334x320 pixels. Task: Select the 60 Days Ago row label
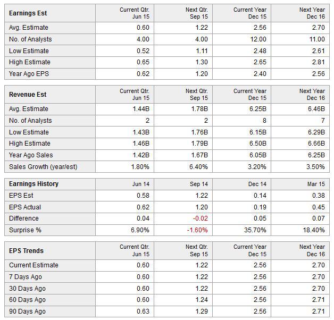27,300
